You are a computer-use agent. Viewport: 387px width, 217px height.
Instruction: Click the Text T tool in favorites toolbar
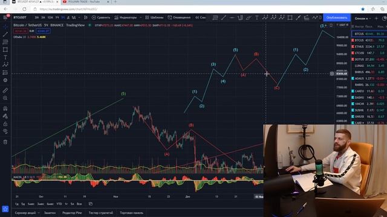point(256,17)
